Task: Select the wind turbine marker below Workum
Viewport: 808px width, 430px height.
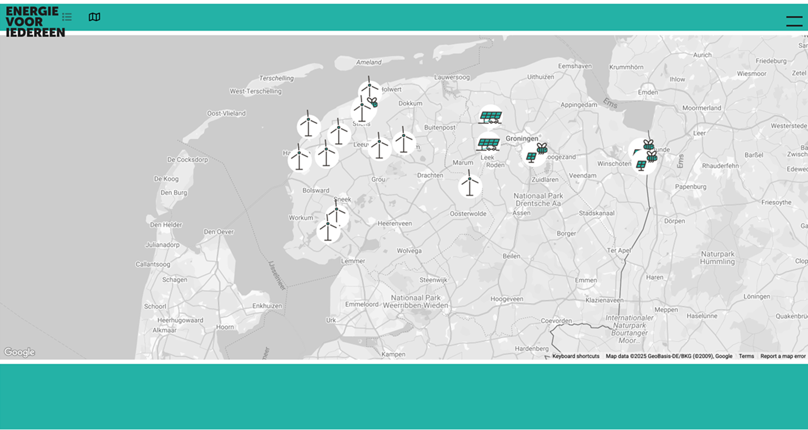Action: (328, 231)
